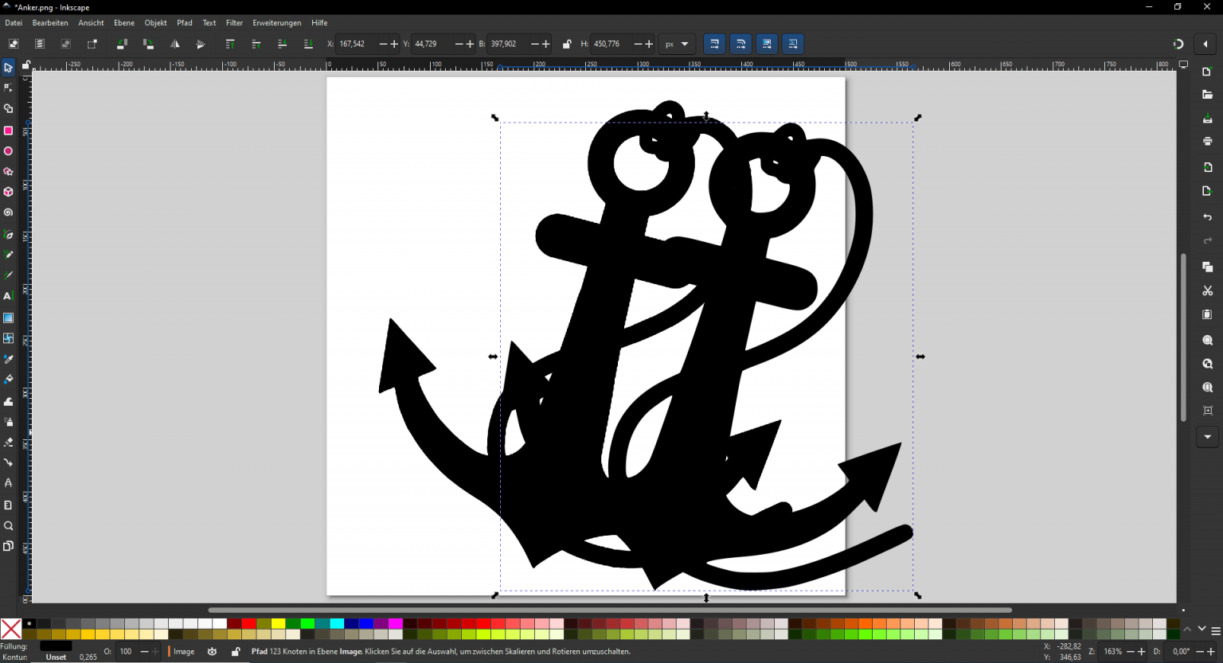Viewport: 1223px width, 663px height.
Task: Select the Rectangle tool
Action: [9, 131]
